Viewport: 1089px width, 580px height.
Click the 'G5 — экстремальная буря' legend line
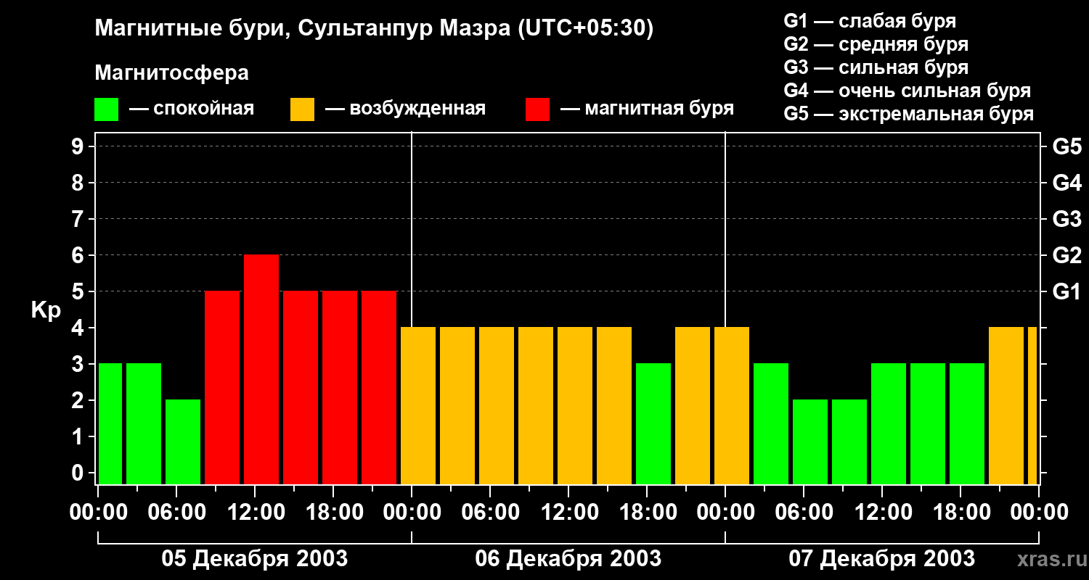909,114
